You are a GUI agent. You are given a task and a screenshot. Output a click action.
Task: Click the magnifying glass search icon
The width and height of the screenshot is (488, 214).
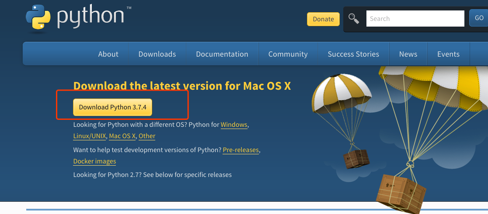click(x=354, y=19)
